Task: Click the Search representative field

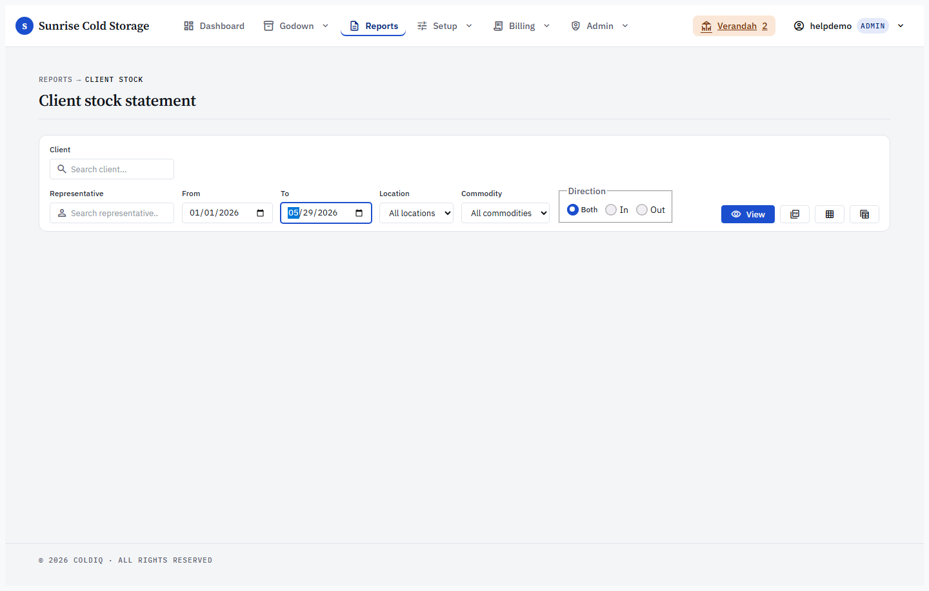Action: [x=112, y=213]
